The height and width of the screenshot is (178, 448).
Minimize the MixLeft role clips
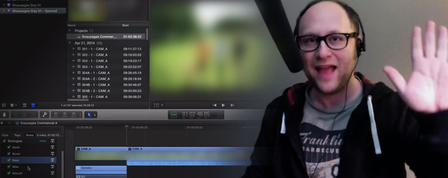pyautogui.click(x=53, y=173)
